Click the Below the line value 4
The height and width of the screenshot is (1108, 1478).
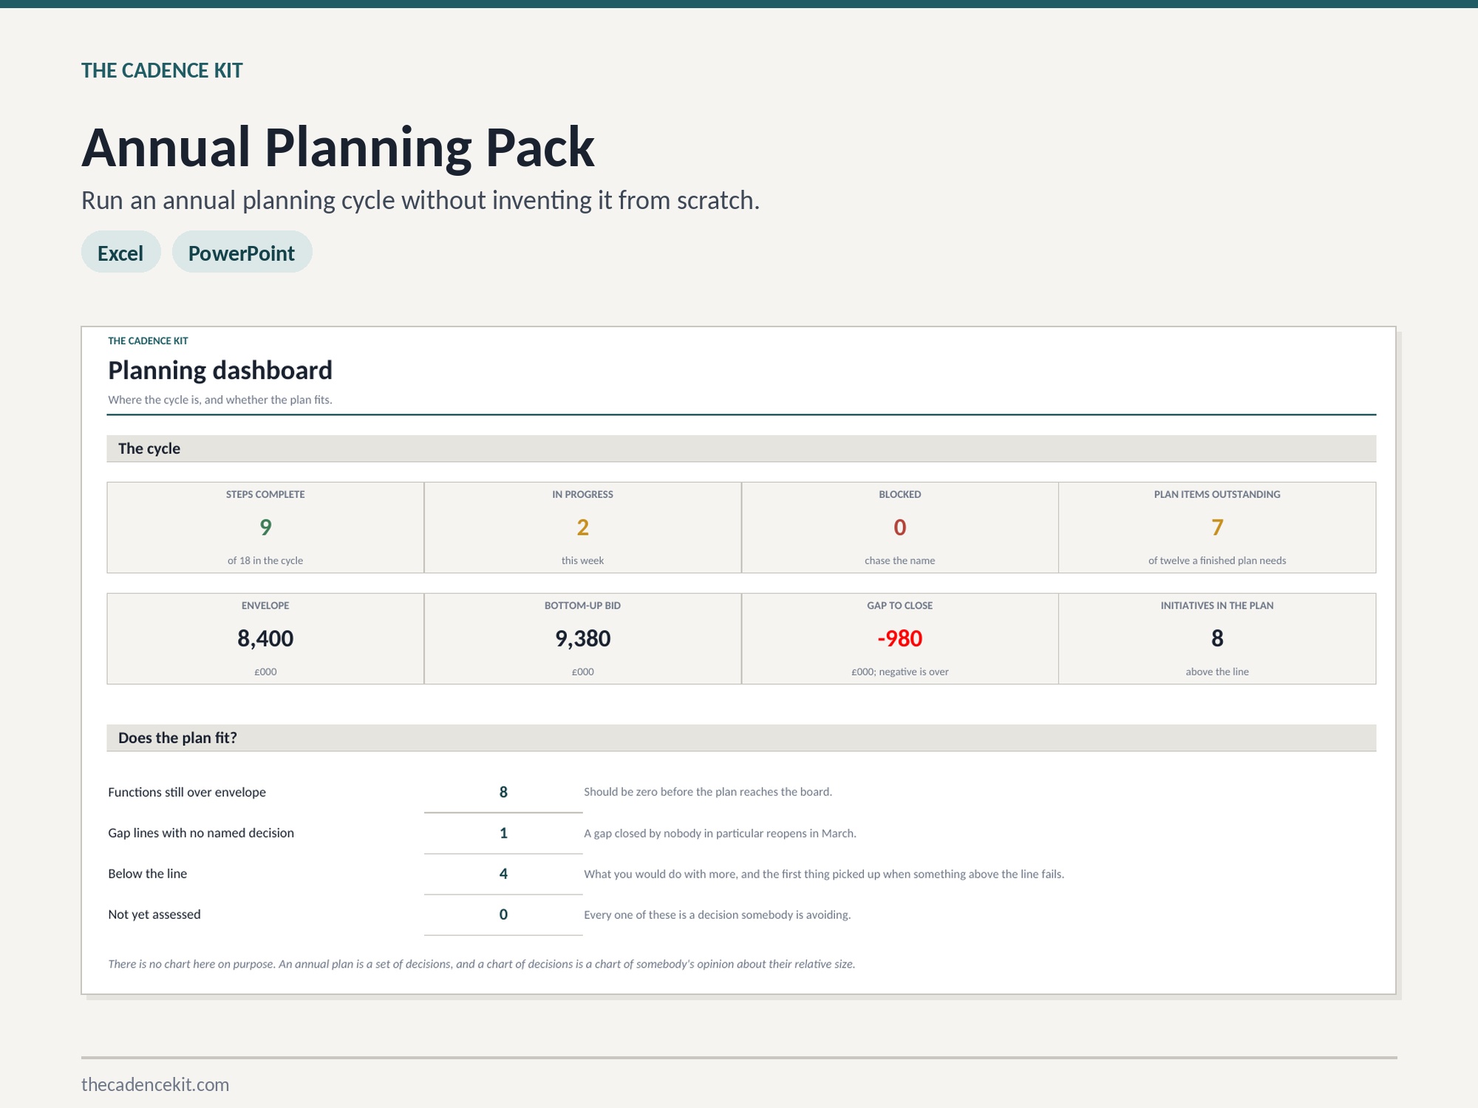click(503, 874)
